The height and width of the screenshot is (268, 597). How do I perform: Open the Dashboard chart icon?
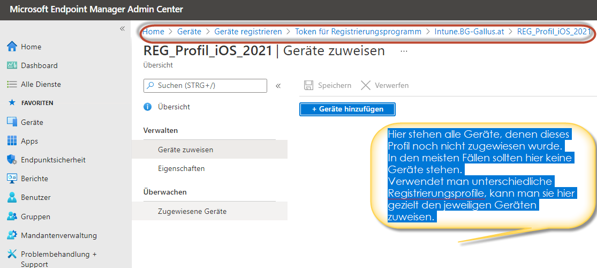click(x=12, y=65)
